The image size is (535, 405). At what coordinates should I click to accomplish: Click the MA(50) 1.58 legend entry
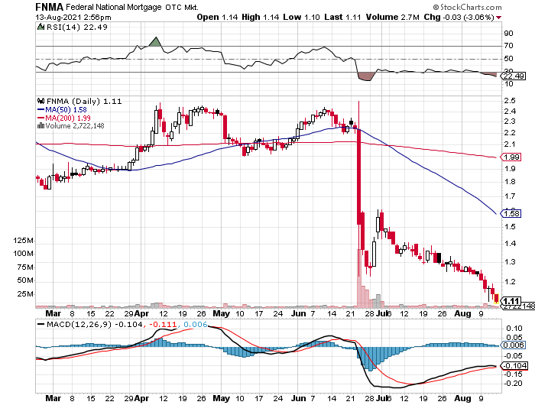pyautogui.click(x=62, y=109)
